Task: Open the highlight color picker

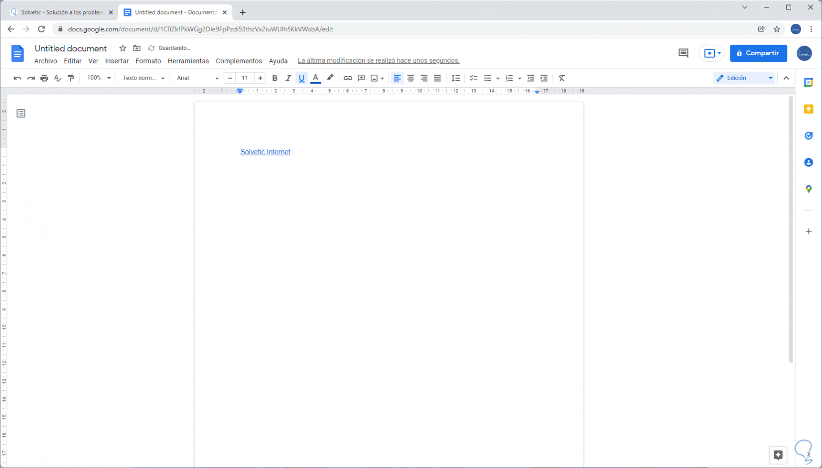Action: click(330, 78)
